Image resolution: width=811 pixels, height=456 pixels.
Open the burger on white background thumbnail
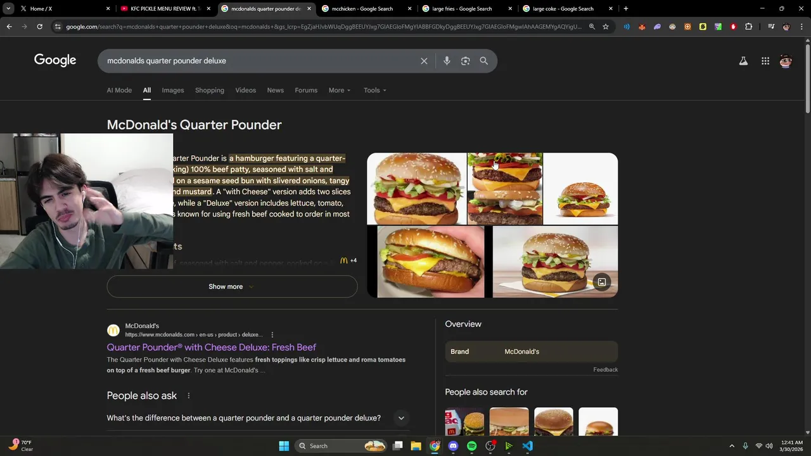pos(580,189)
